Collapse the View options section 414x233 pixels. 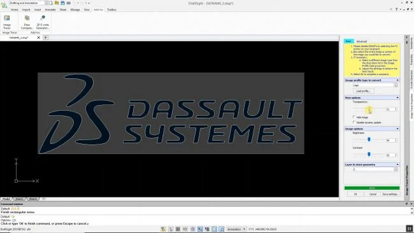click(397, 97)
